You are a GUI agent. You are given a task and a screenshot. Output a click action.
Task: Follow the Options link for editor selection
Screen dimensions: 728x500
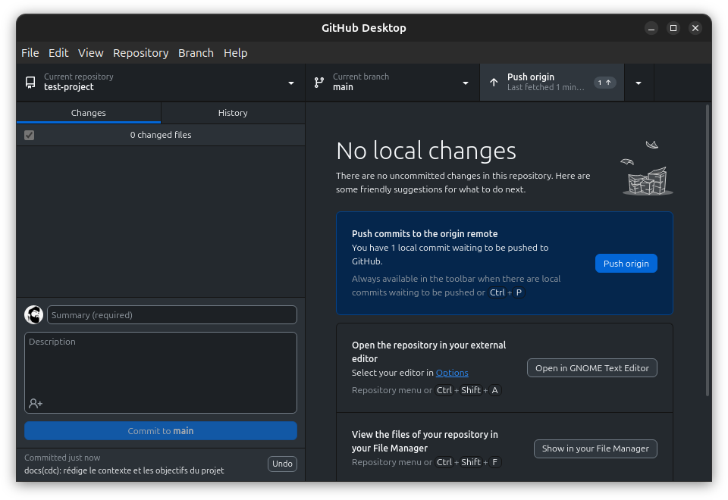pyautogui.click(x=452, y=373)
